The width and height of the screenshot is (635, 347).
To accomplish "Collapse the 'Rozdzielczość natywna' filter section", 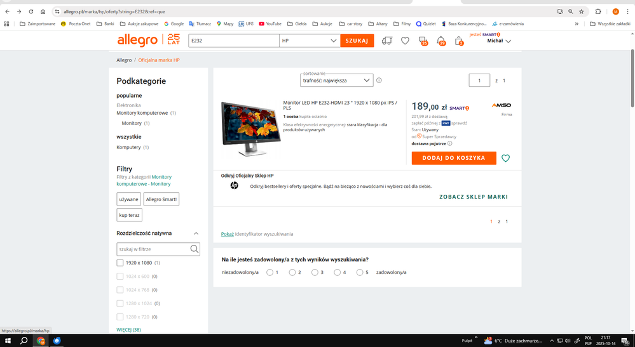I will [196, 233].
